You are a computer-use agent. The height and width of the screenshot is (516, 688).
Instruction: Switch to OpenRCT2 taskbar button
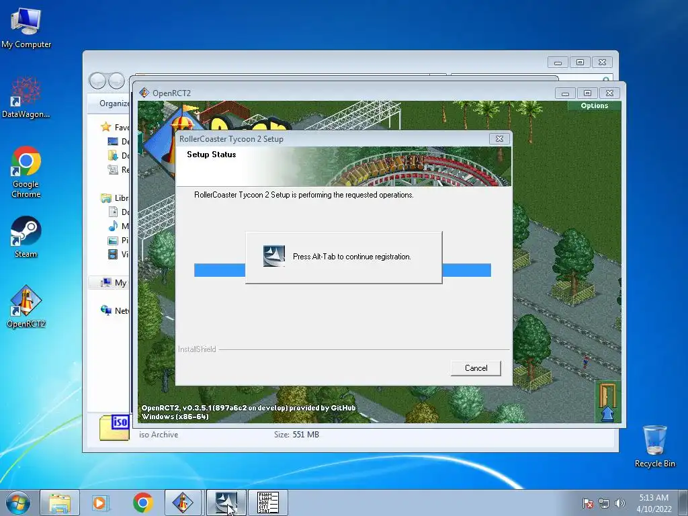tap(183, 503)
